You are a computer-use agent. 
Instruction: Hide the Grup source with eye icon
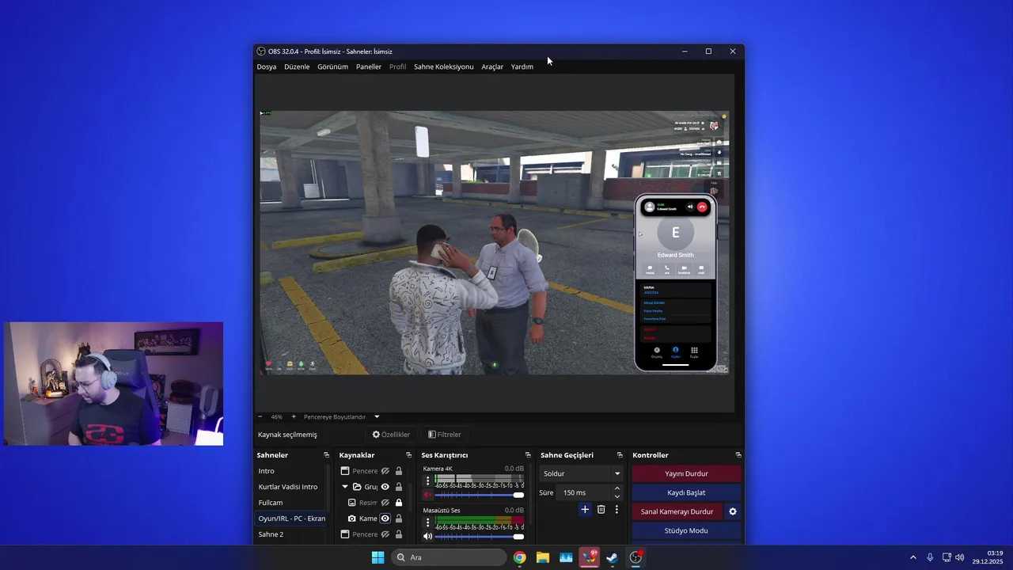click(385, 487)
